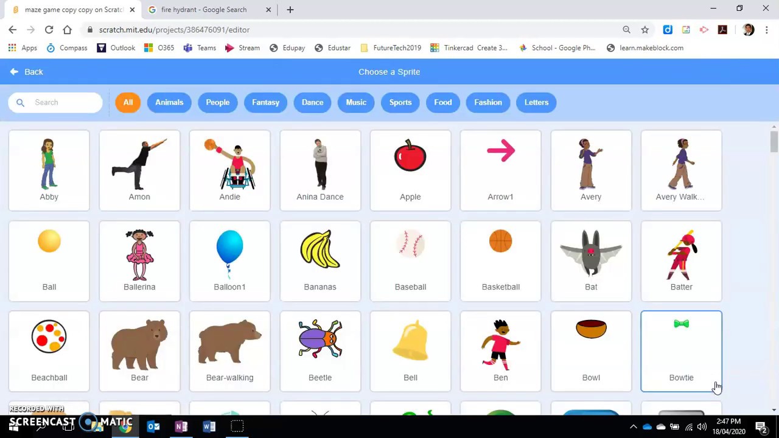Open the Windows notification center
Image resolution: width=779 pixels, height=438 pixels.
tap(761, 426)
